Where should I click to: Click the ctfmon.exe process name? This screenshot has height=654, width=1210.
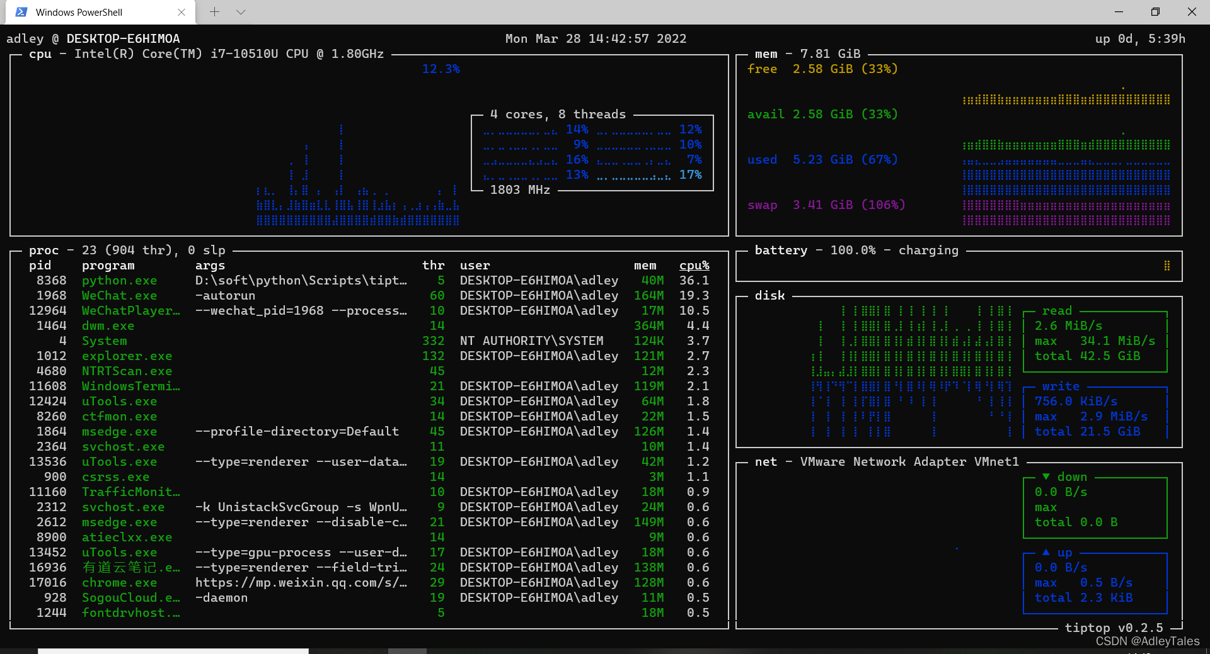(x=120, y=417)
